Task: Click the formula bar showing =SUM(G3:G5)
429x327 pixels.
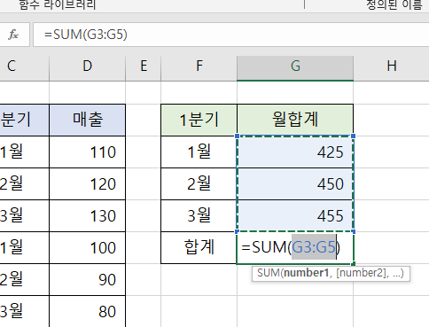Action: click(x=231, y=35)
